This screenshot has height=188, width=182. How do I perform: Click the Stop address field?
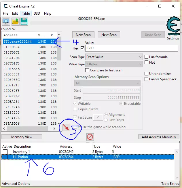click(111, 97)
